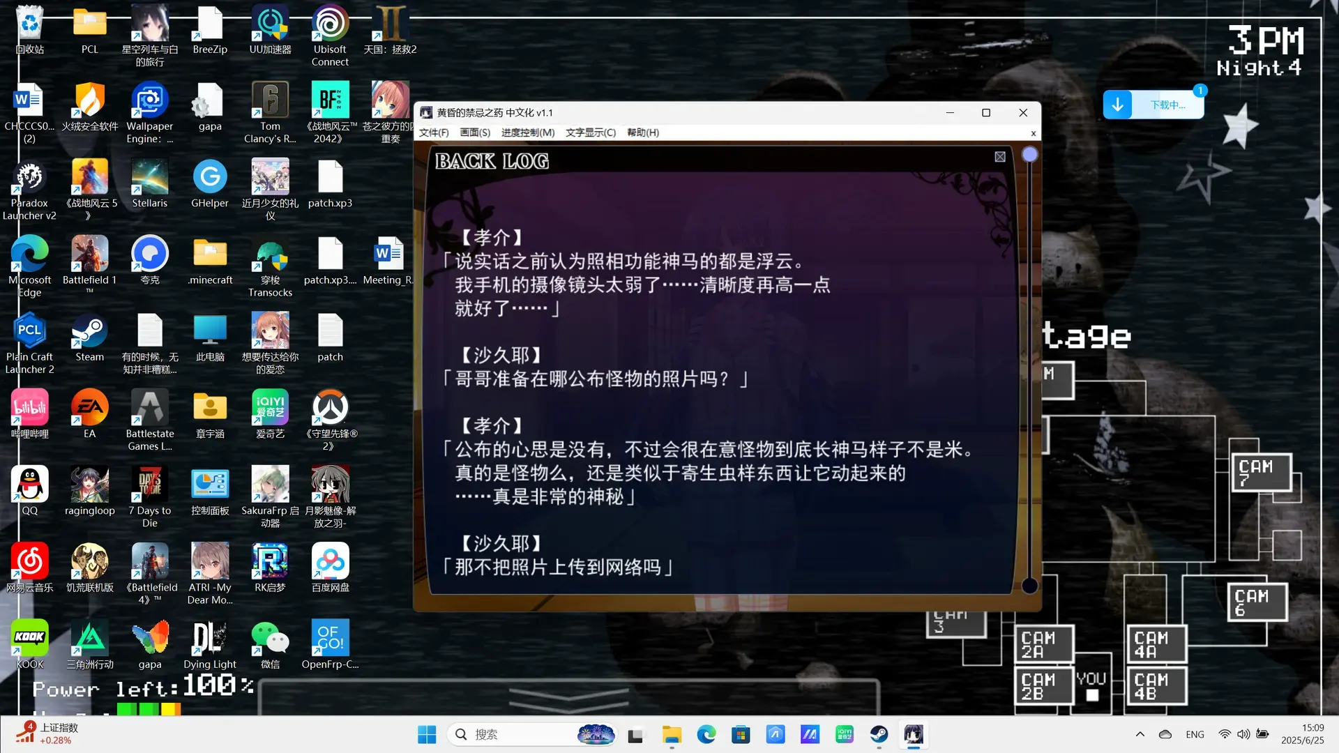
Task: Launch UU加速器 desktop icon
Action: click(x=270, y=31)
